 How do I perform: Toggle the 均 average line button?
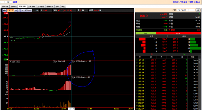click(x=13, y=10)
